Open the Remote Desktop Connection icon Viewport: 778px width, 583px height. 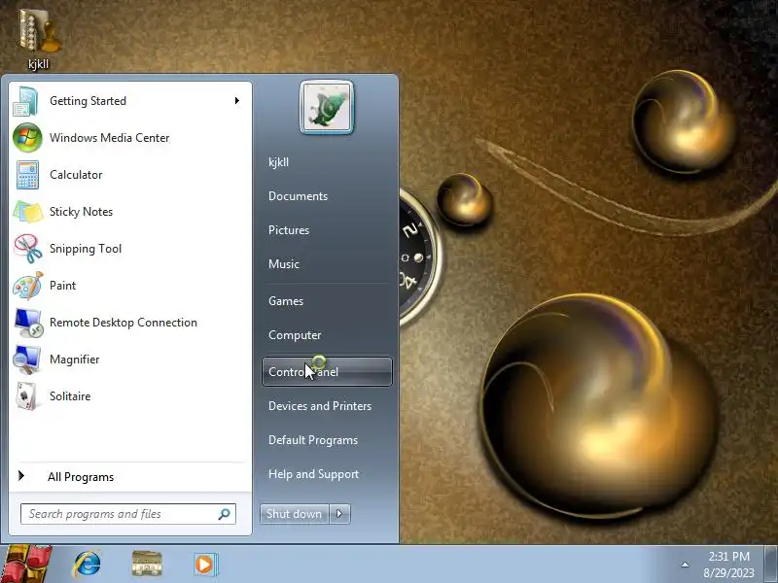pos(28,323)
